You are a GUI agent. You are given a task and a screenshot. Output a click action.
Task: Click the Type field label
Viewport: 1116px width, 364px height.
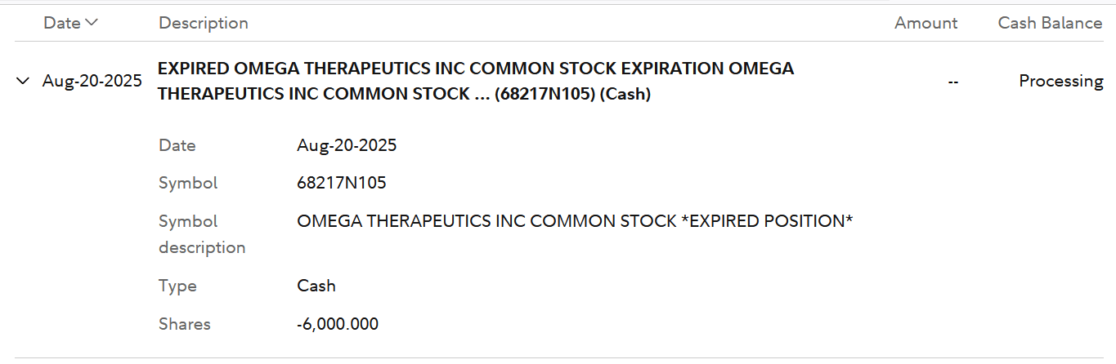pos(177,286)
